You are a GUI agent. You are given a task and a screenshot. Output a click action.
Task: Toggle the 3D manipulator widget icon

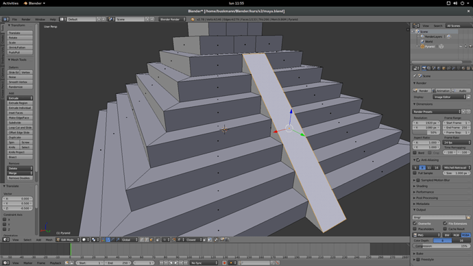coord(103,240)
